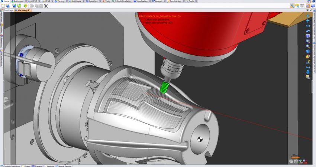The height and width of the screenshot is (167, 316).
Task: Open the Home ribbon tab
Action: pyautogui.click(x=5, y=1)
